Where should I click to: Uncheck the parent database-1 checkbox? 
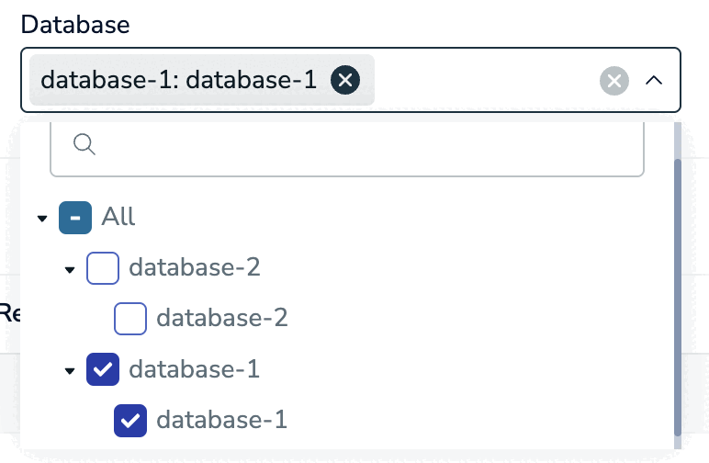pos(103,369)
